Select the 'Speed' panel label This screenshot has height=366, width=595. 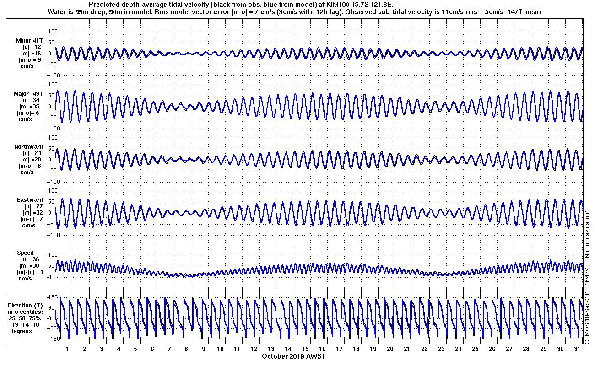point(25,253)
